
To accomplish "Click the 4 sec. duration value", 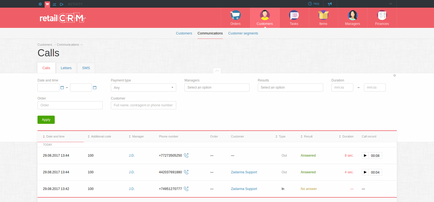I will [x=349, y=172].
